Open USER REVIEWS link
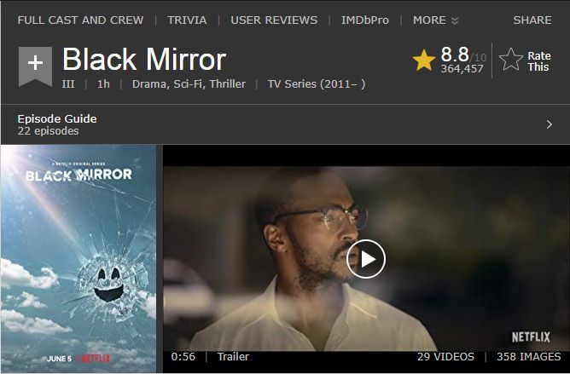 [274, 20]
